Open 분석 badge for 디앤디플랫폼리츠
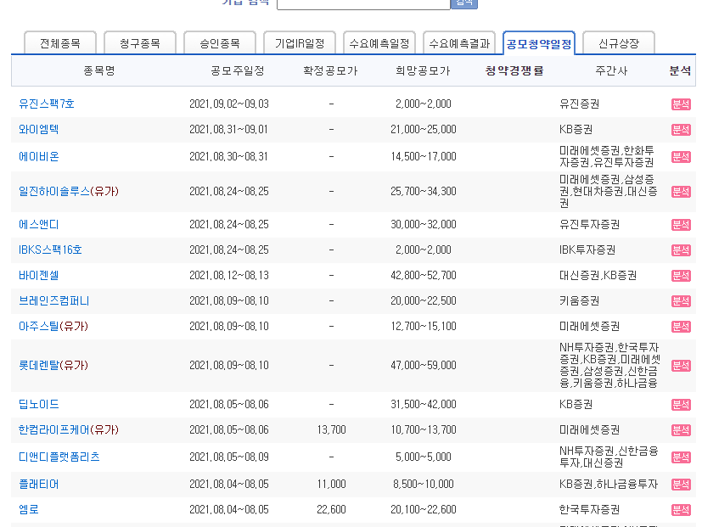The width and height of the screenshot is (702, 527). click(x=681, y=457)
